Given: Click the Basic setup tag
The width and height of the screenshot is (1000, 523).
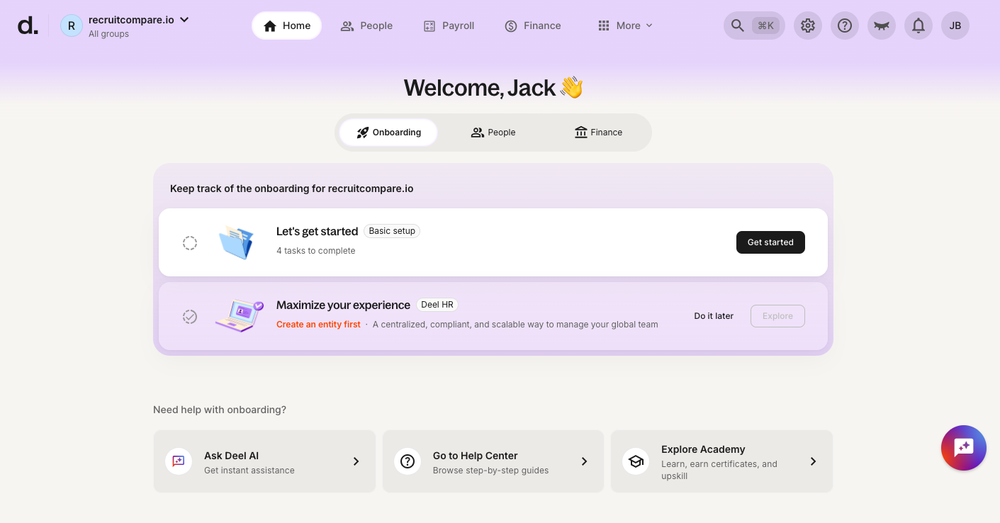Looking at the screenshot, I should pyautogui.click(x=392, y=231).
